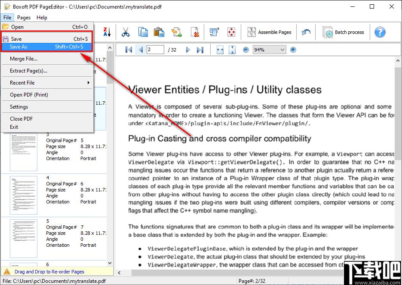402x285 pixels.
Task: Click the 'Portrait' orientation value of page 4
Action: click(x=88, y=202)
